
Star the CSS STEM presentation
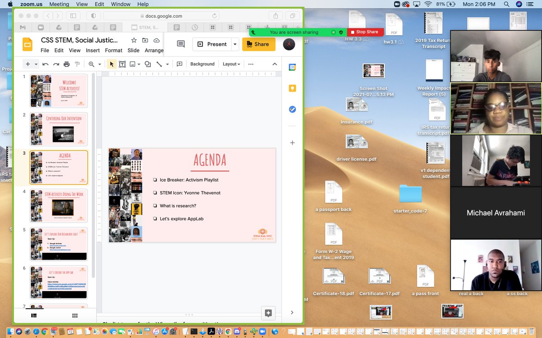(x=134, y=40)
